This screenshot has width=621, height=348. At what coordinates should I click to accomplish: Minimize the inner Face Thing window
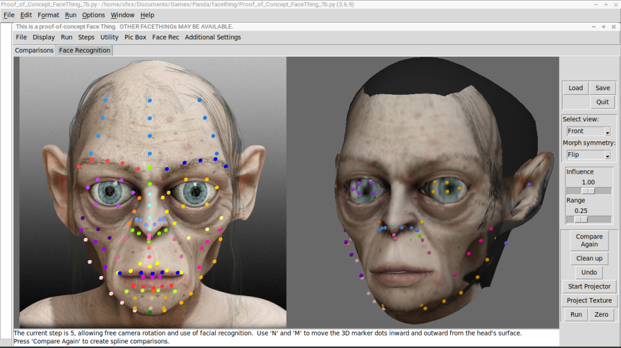pyautogui.click(x=593, y=27)
